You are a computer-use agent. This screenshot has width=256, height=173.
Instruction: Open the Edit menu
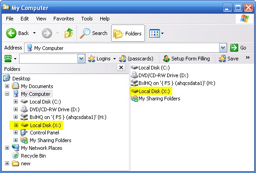pos(25,19)
